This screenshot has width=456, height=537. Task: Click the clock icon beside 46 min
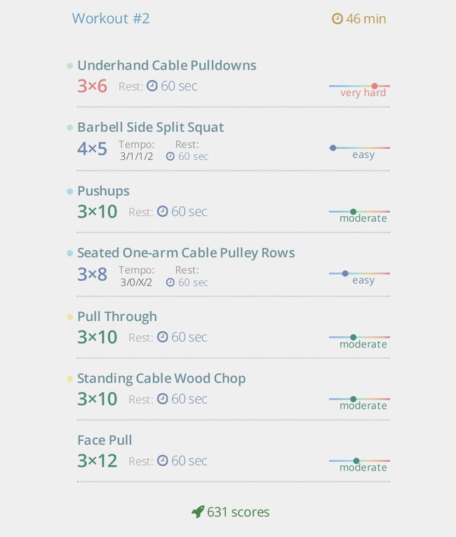pyautogui.click(x=337, y=18)
